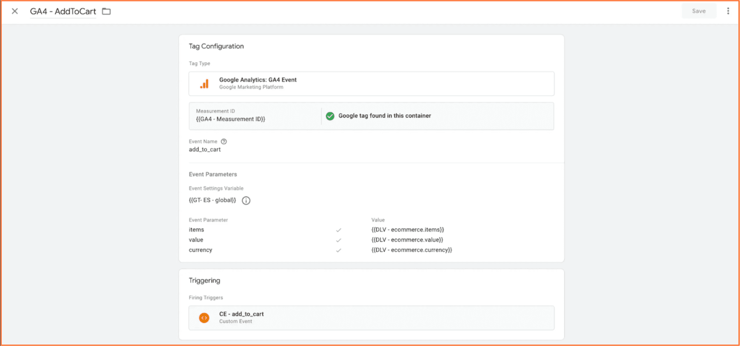Click the checkmark in the items row
740x346 pixels.
[x=339, y=230]
